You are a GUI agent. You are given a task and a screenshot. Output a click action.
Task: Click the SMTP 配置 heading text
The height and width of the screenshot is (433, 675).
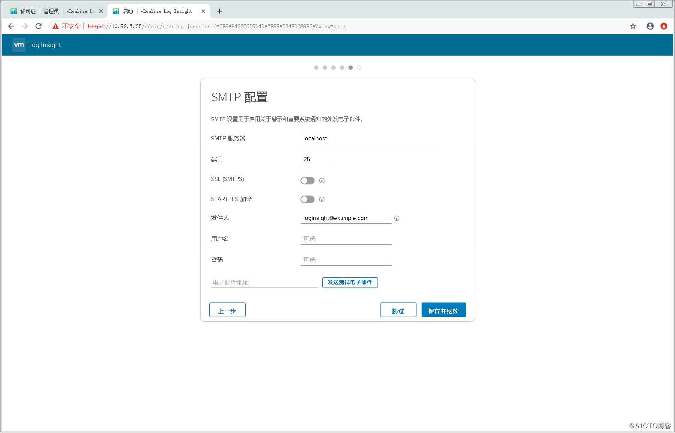tap(239, 97)
